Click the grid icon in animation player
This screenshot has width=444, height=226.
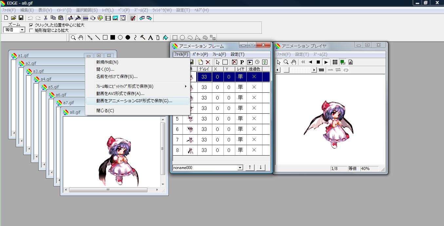(335, 62)
